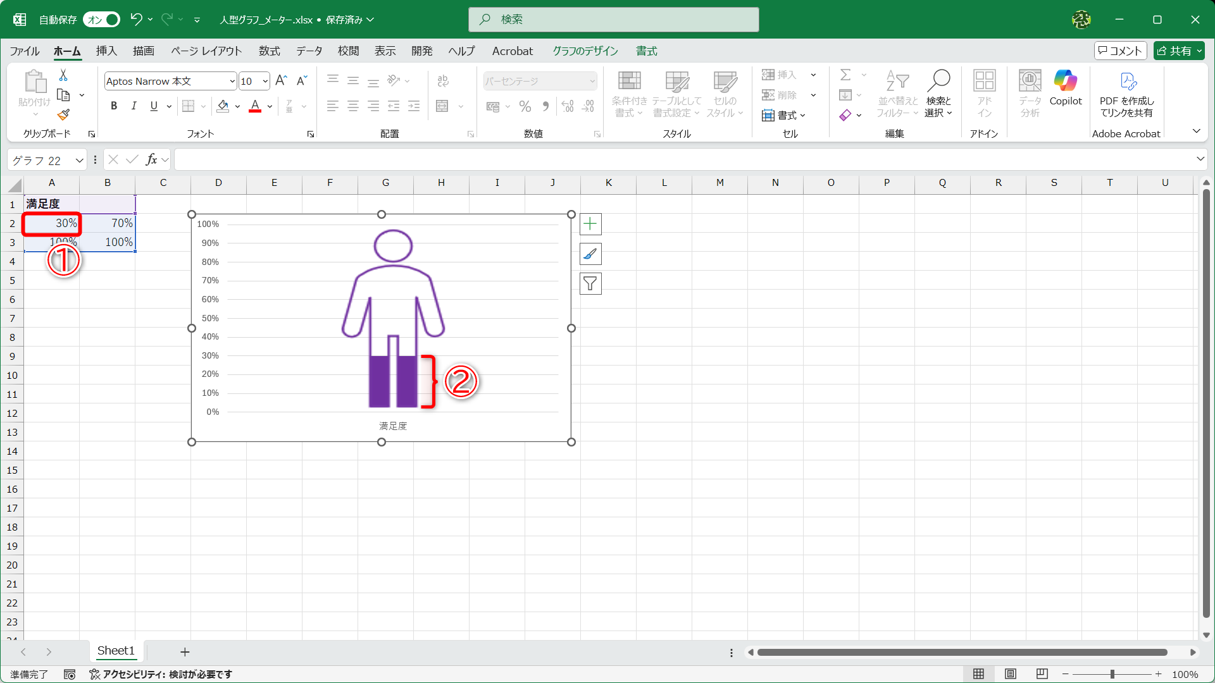The width and height of the screenshot is (1215, 683).
Task: Click the Increase Font Size icon
Action: pyautogui.click(x=281, y=80)
